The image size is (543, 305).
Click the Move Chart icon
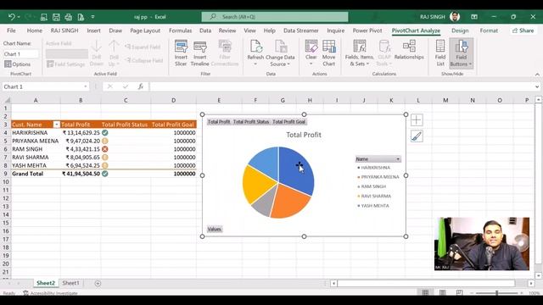pyautogui.click(x=328, y=53)
